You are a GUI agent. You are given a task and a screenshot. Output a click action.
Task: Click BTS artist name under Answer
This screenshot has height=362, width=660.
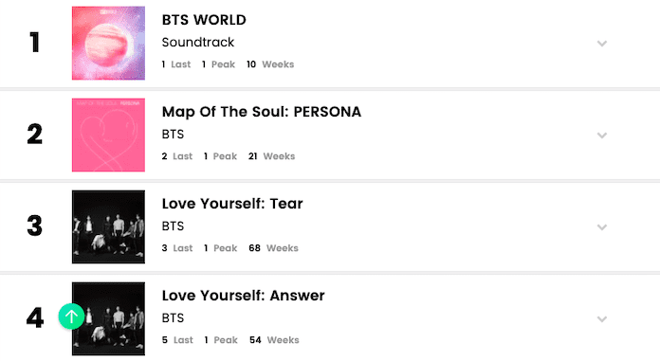173,317
